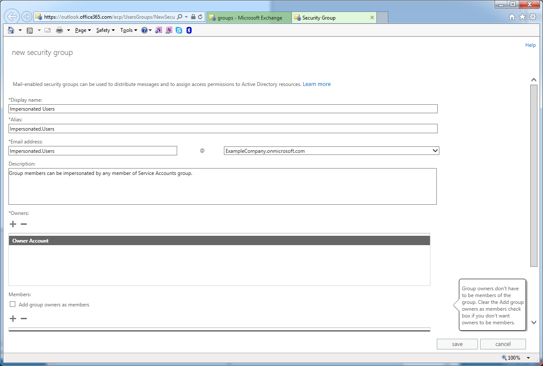
Task: Open the email domain dropdown
Action: click(435, 151)
